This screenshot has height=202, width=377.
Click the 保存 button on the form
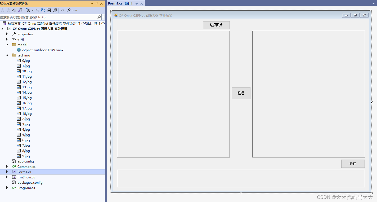[353, 164]
